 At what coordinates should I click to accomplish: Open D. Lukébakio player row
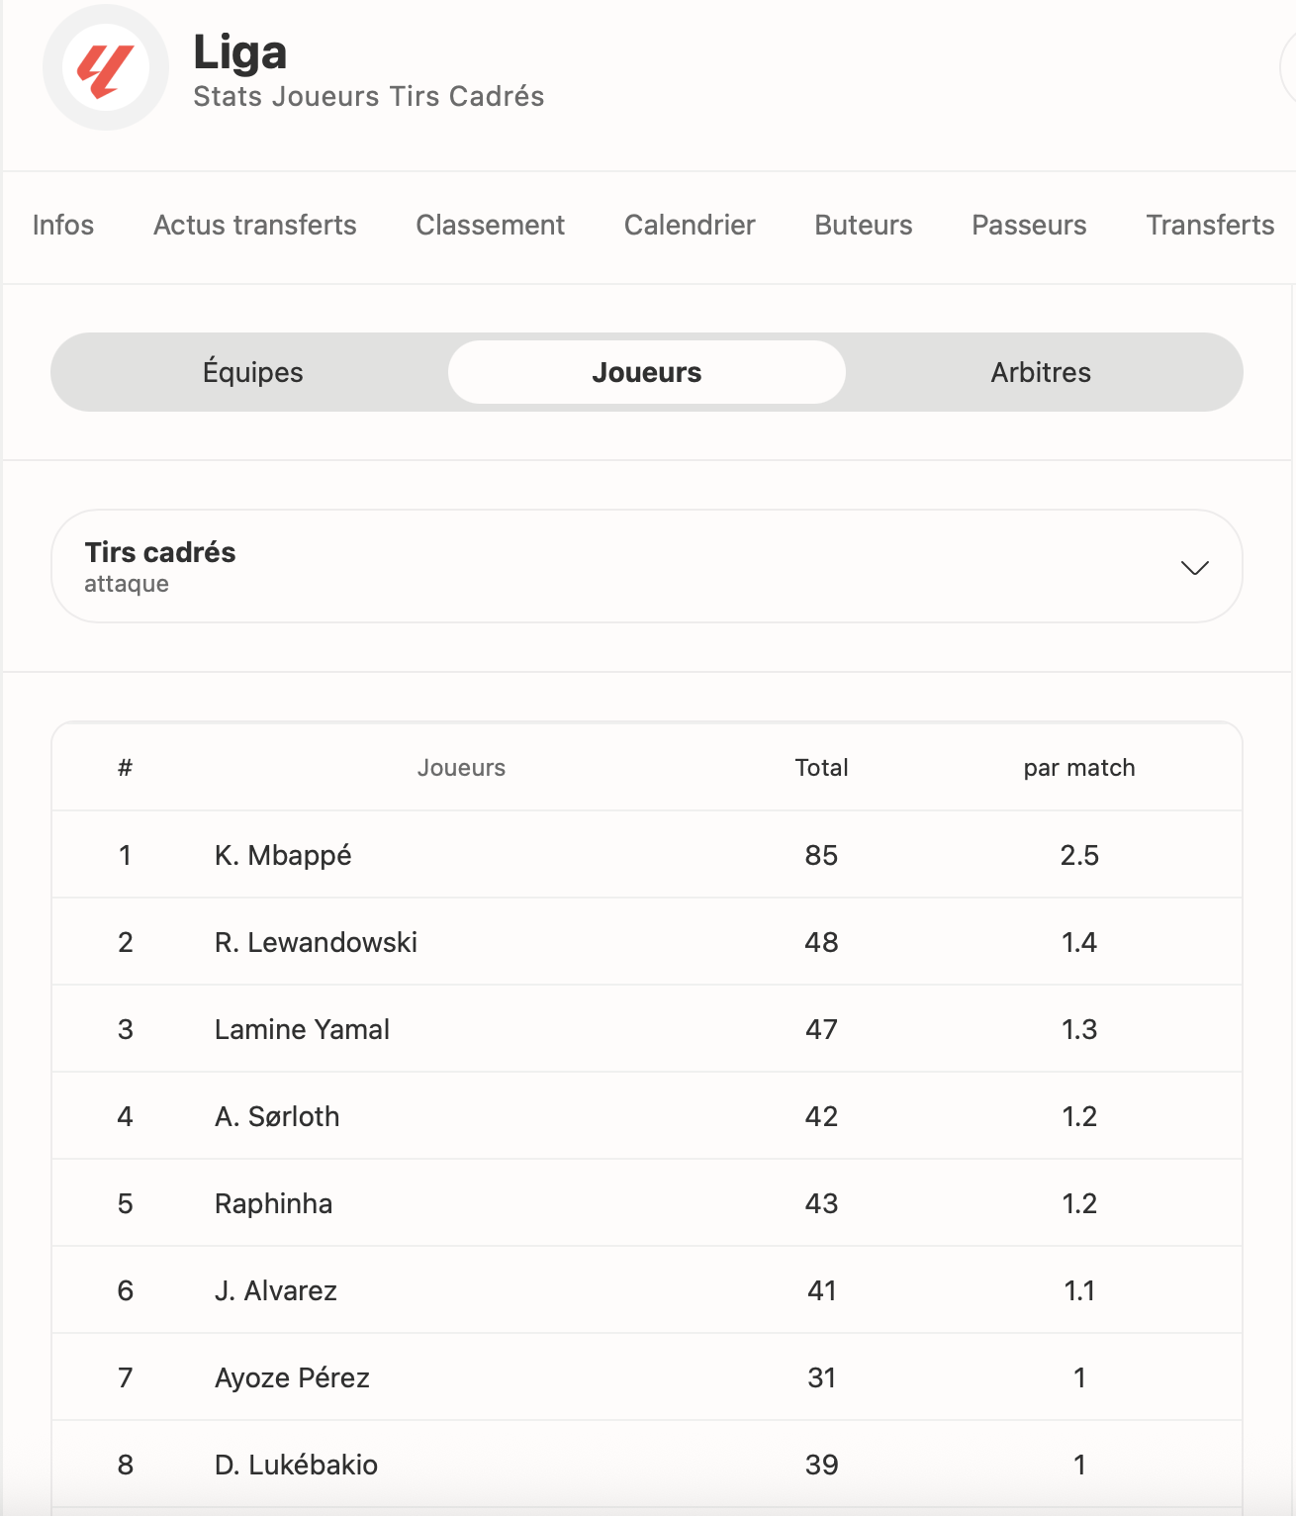pos(646,1465)
